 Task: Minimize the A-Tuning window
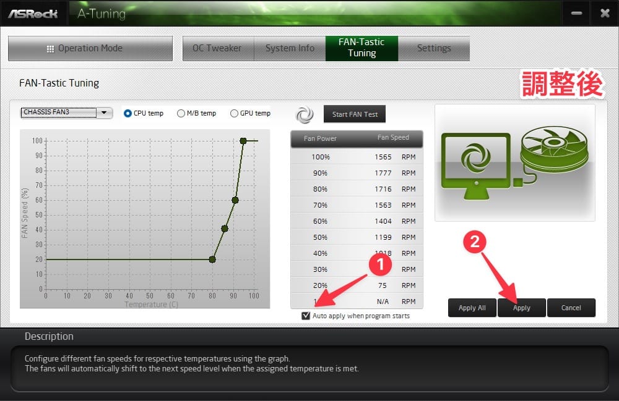click(576, 14)
